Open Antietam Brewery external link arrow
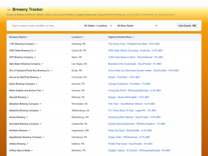The width and height of the screenshot is (208, 156). 29,131
